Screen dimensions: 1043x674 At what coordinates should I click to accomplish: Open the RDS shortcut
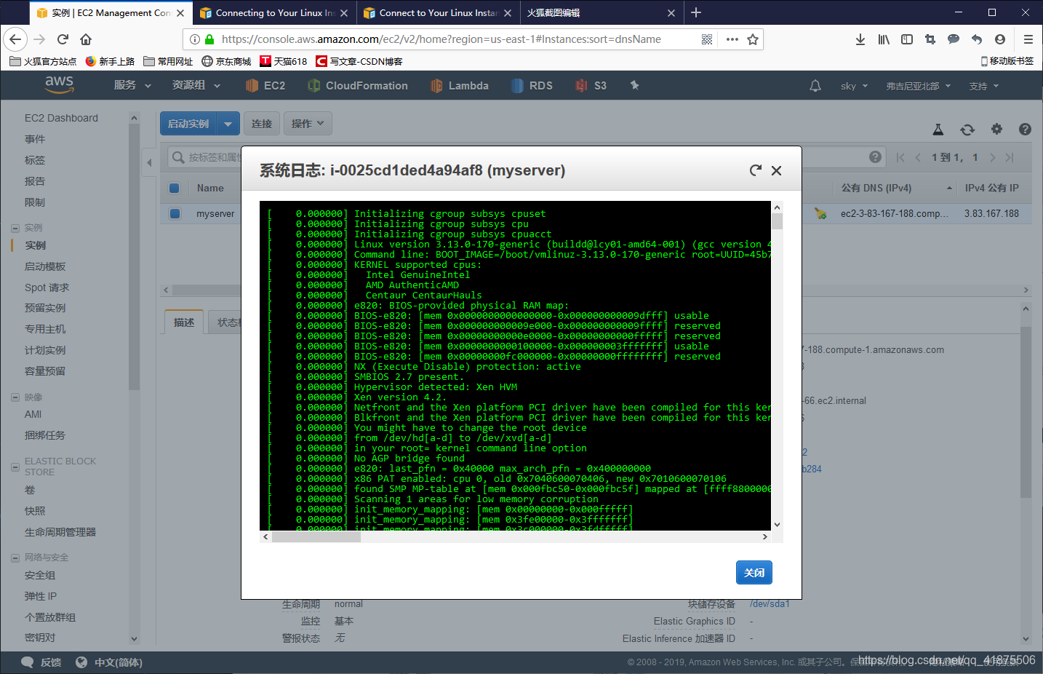[532, 86]
